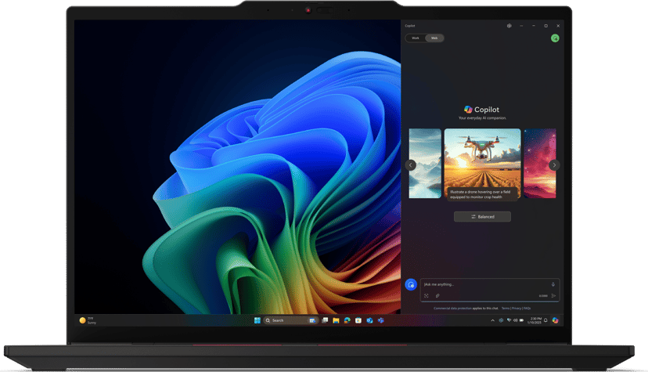This screenshot has height=372, width=648.
Task: Add a screenshot with the capture icon
Action: 427,295
